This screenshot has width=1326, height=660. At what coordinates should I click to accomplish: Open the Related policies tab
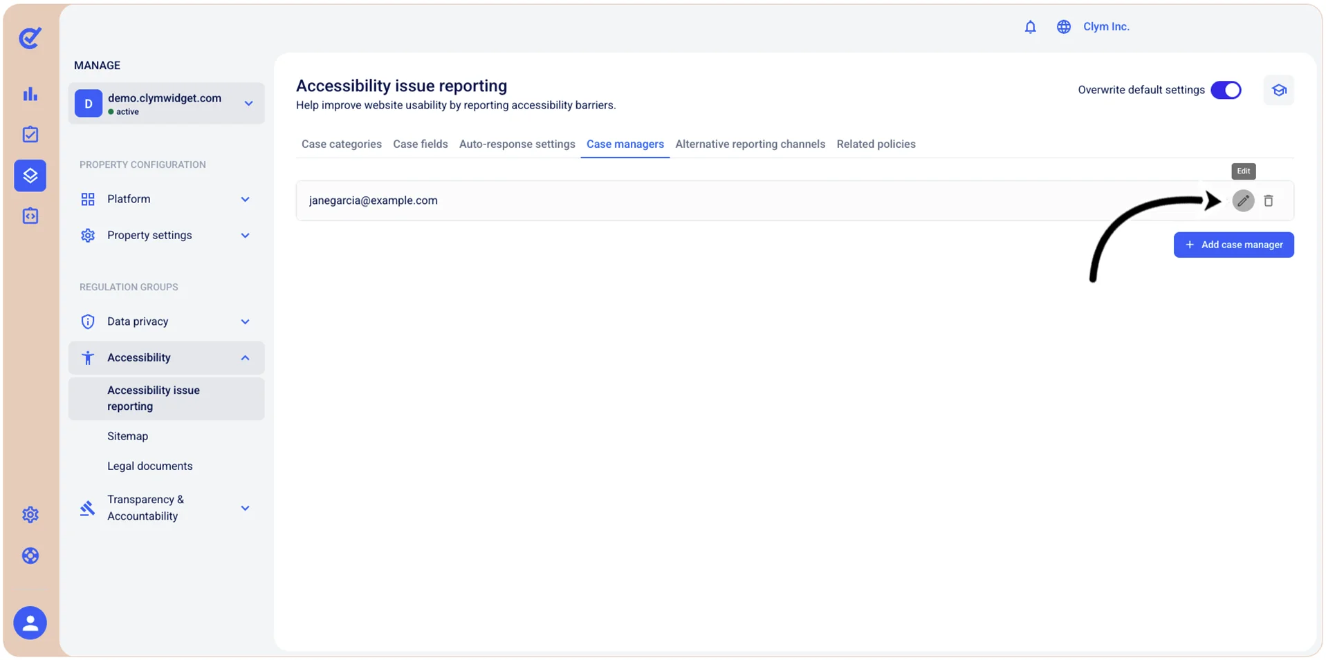pos(876,144)
